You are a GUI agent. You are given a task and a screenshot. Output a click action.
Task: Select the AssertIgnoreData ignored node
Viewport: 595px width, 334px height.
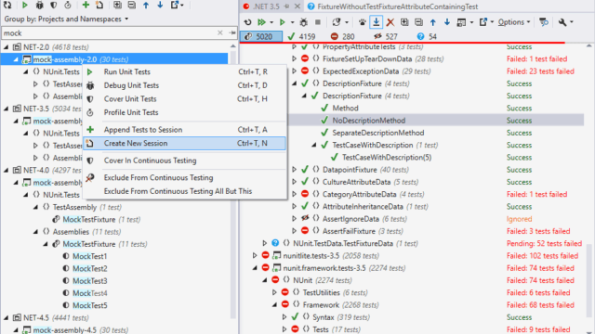tap(350, 219)
